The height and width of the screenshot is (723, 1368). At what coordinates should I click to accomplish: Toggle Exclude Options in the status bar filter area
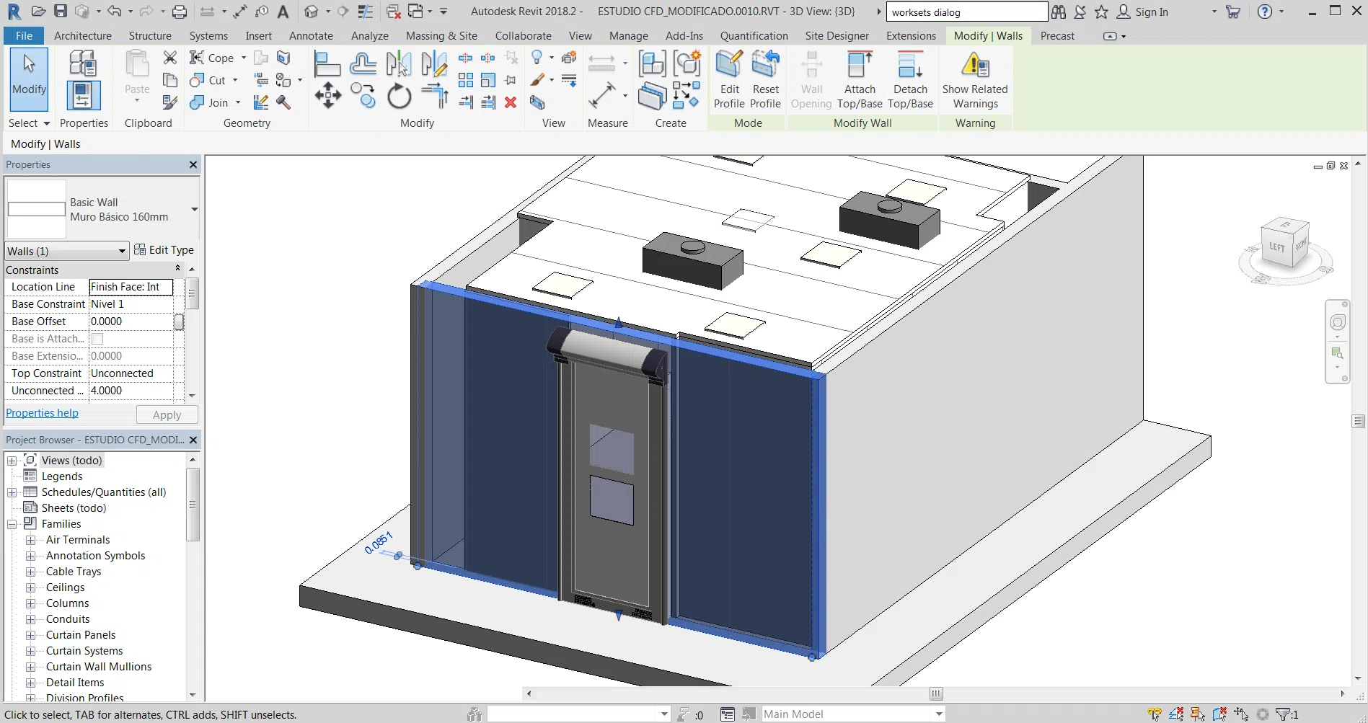[1262, 714]
